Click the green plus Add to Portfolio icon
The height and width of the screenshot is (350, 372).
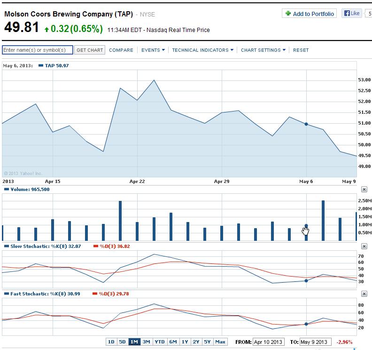coord(288,13)
